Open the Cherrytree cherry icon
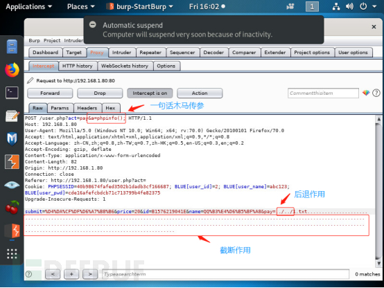384x288 pixels. [12, 207]
